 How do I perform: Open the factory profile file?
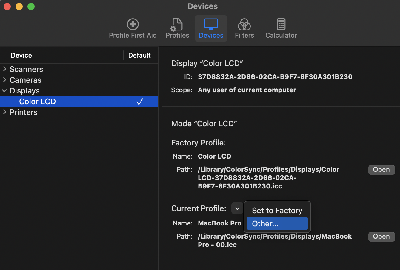pos(381,170)
